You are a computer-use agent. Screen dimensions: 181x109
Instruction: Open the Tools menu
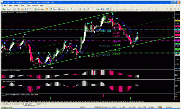point(28,5)
